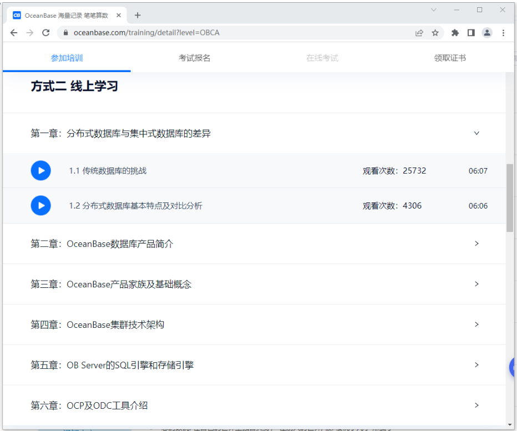The width and height of the screenshot is (517, 431).
Task: Click the site security lock icon
Action: point(65,33)
